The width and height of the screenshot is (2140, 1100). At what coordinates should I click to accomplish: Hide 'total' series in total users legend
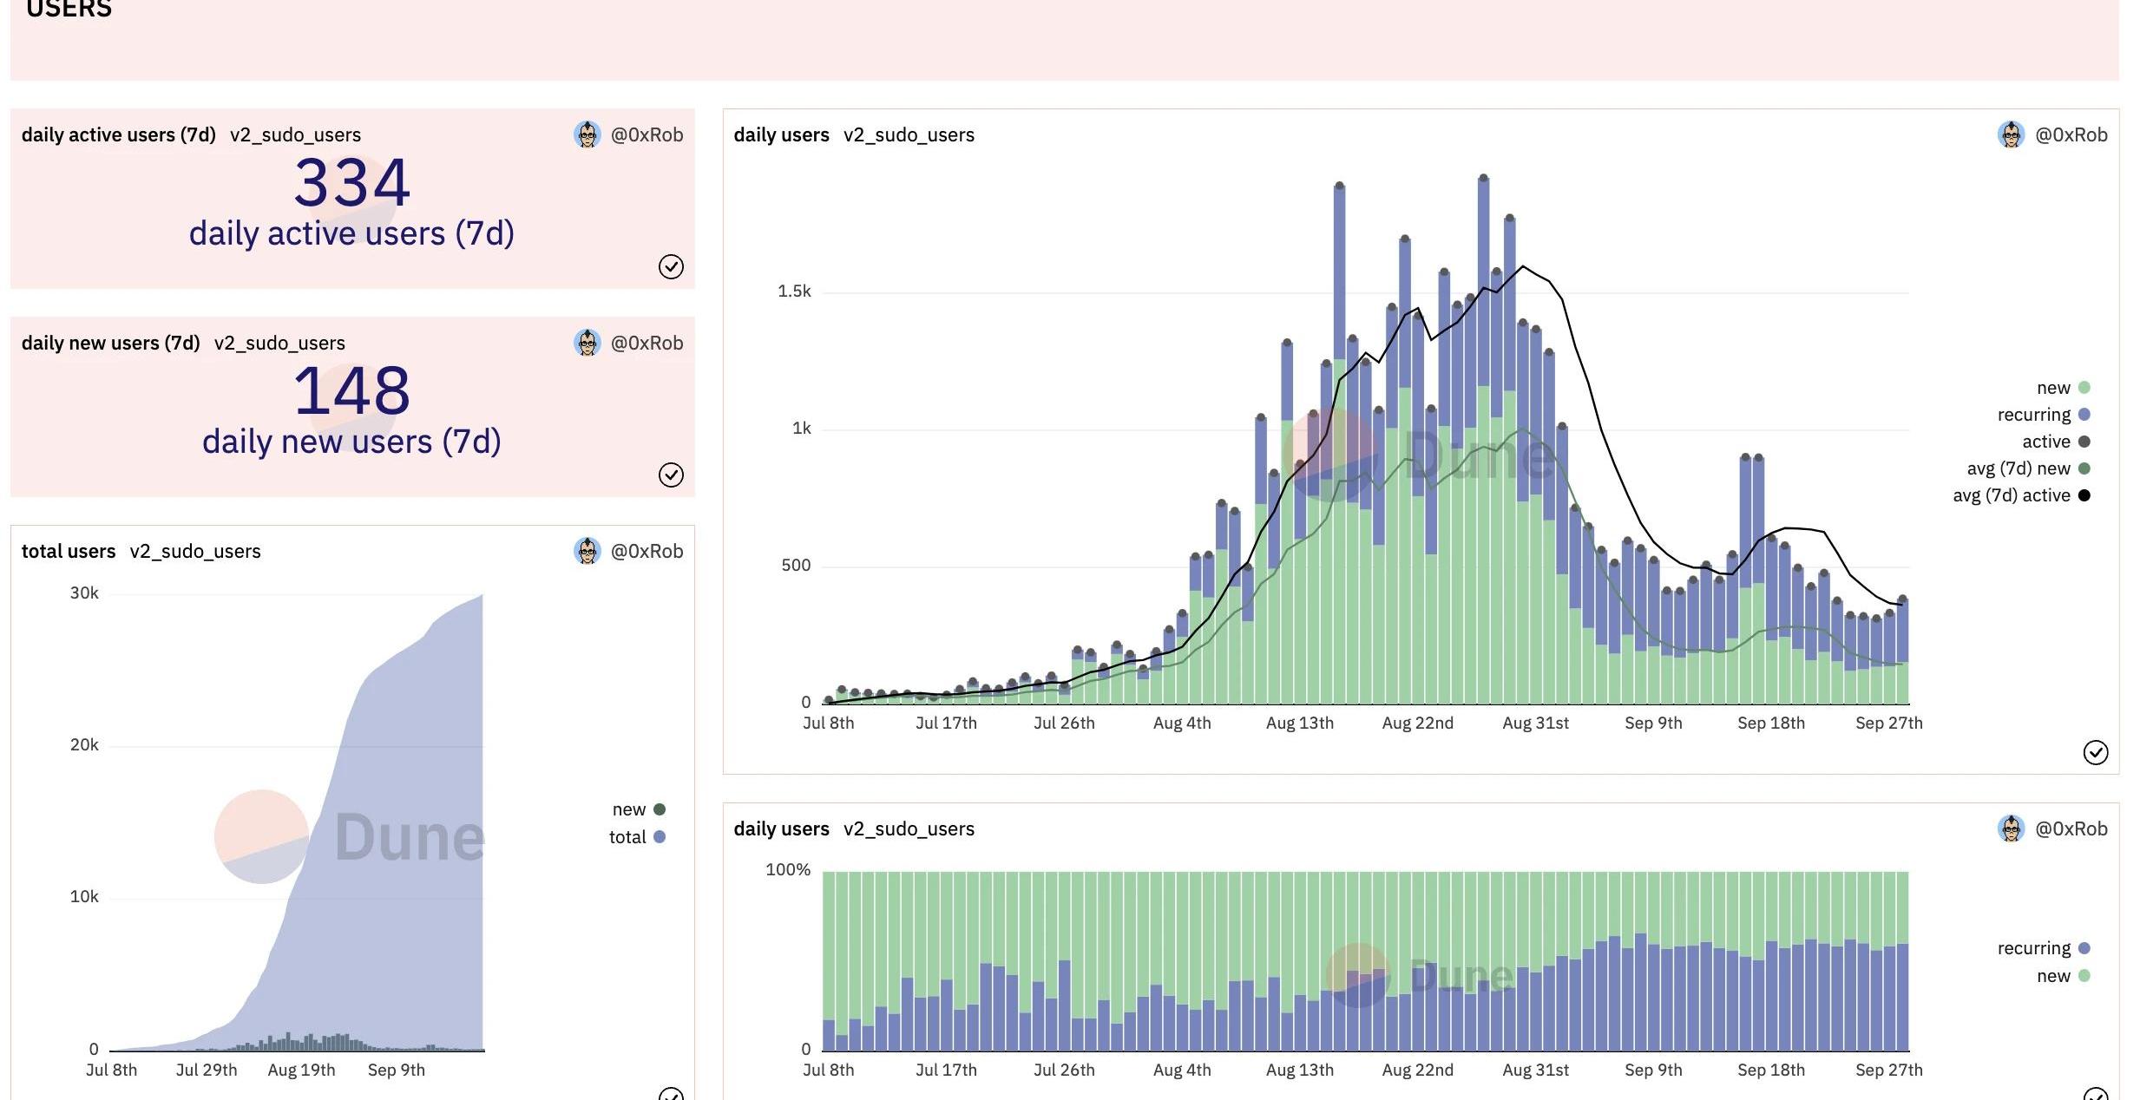coord(627,837)
